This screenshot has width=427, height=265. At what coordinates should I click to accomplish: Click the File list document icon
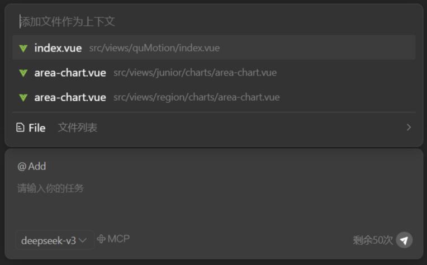click(x=20, y=127)
